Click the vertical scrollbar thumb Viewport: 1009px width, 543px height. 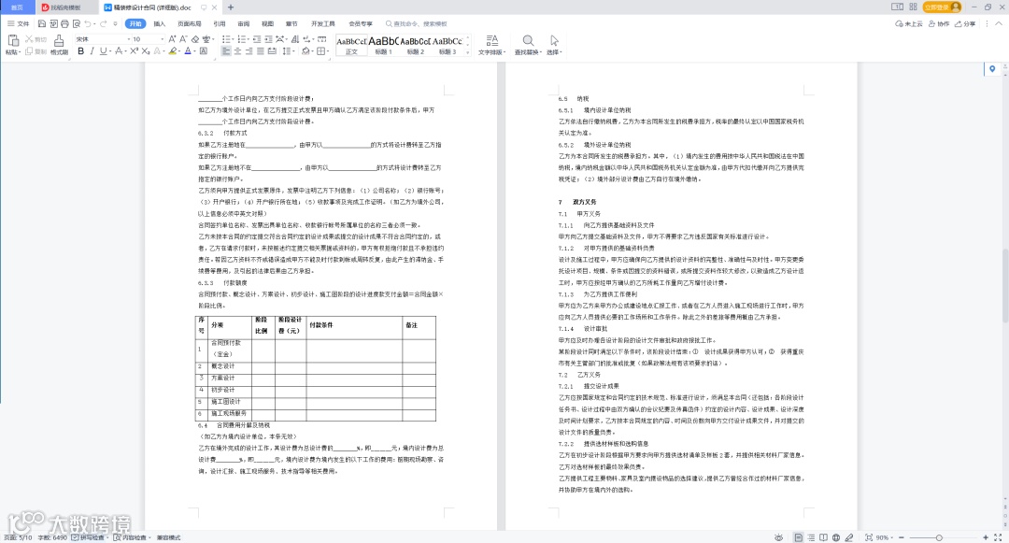(x=1003, y=285)
